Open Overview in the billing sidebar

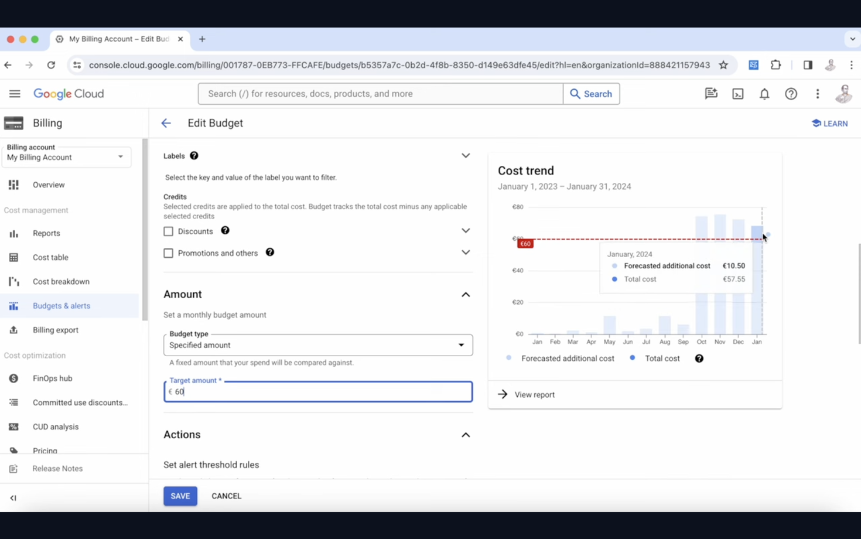(49, 185)
